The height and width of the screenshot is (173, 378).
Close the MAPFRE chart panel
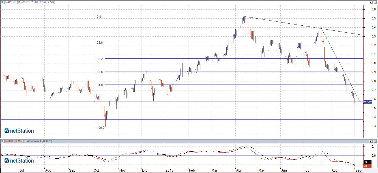(375, 2)
